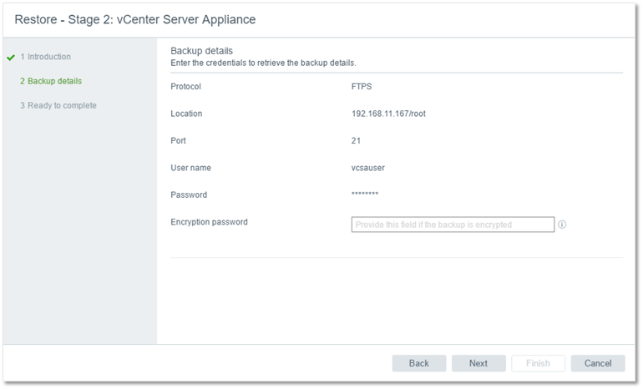
Task: Click the Back button
Action: click(418, 363)
